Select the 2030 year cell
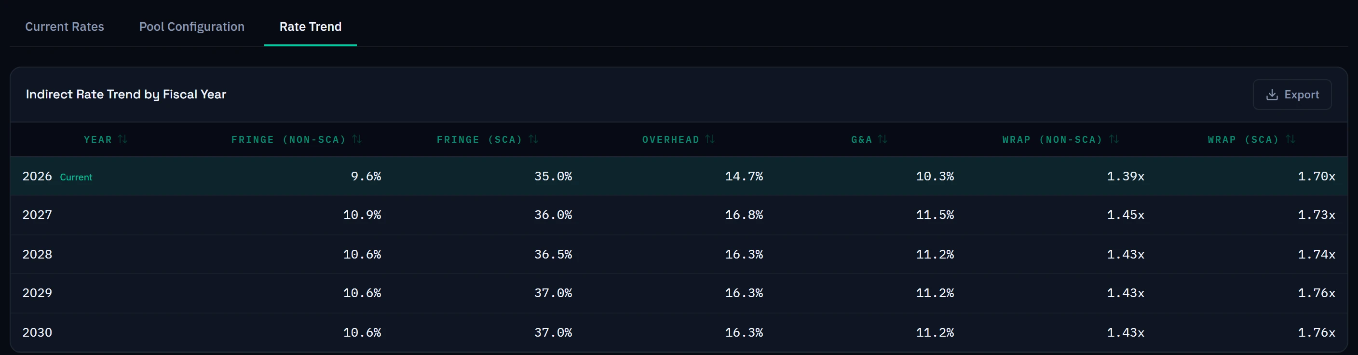This screenshot has height=355, width=1358. pos(37,332)
